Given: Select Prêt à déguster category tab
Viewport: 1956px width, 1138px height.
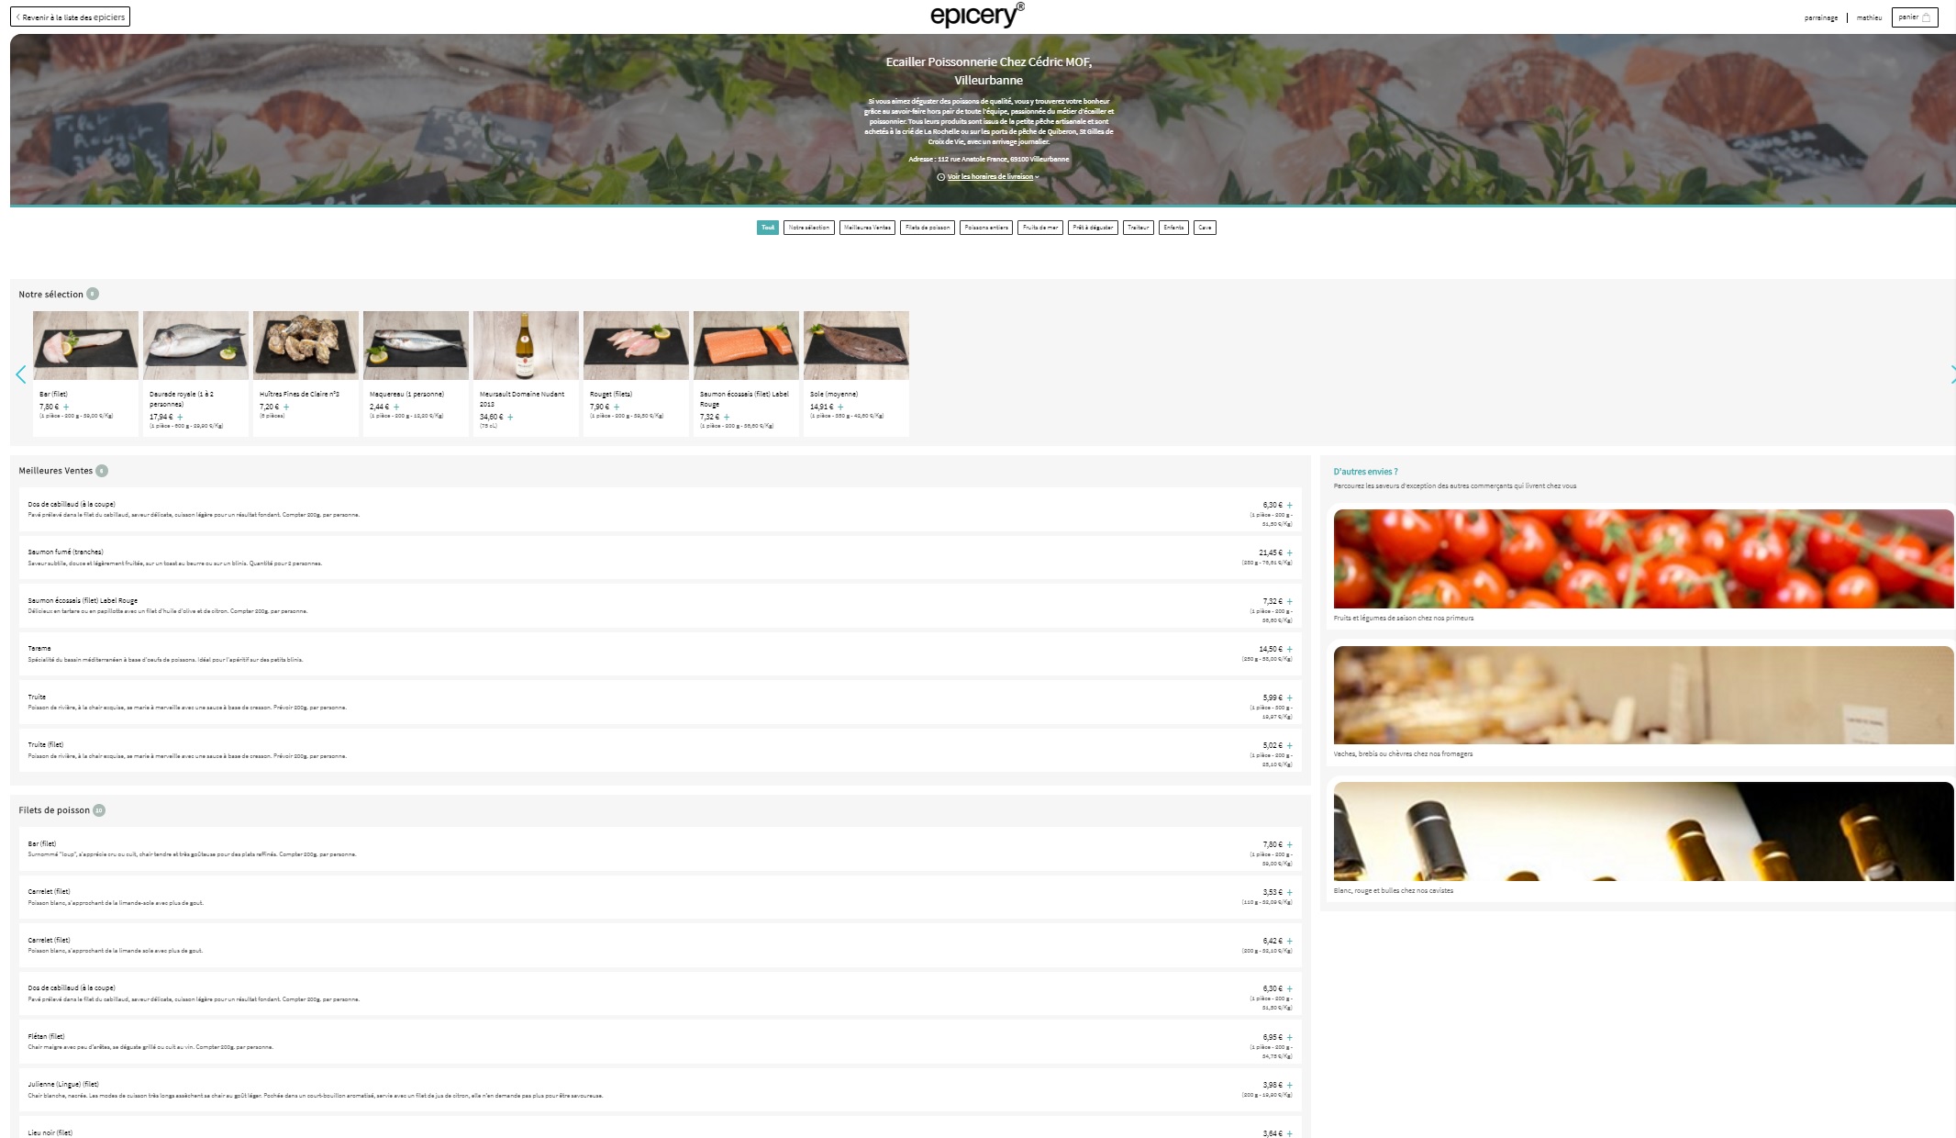Looking at the screenshot, I should coord(1093,228).
